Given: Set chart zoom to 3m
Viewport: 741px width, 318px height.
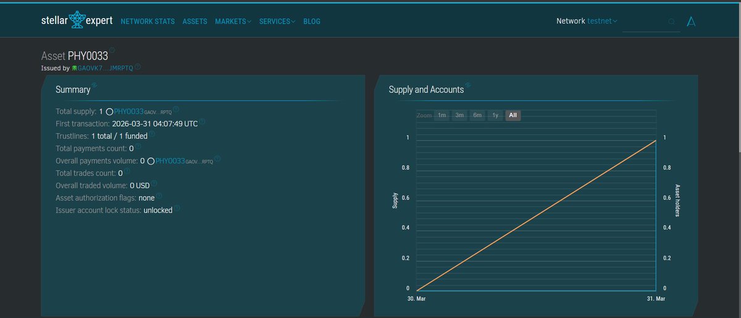Looking at the screenshot, I should [459, 115].
